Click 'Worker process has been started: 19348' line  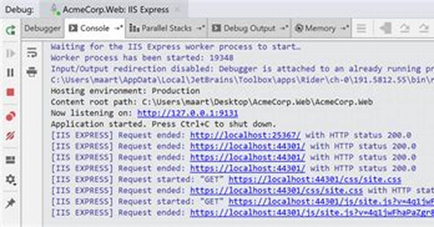(142, 58)
